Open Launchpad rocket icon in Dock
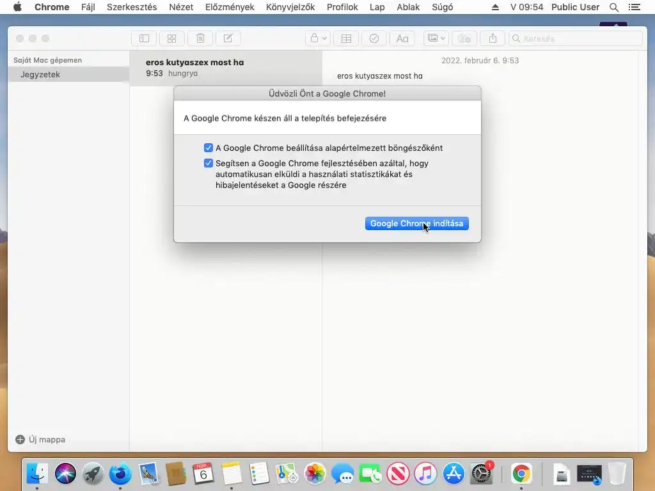This screenshot has height=491, width=655. click(x=93, y=474)
